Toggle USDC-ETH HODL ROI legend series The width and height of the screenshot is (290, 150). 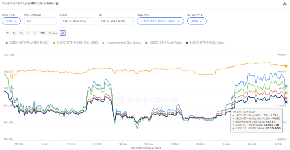77,43
